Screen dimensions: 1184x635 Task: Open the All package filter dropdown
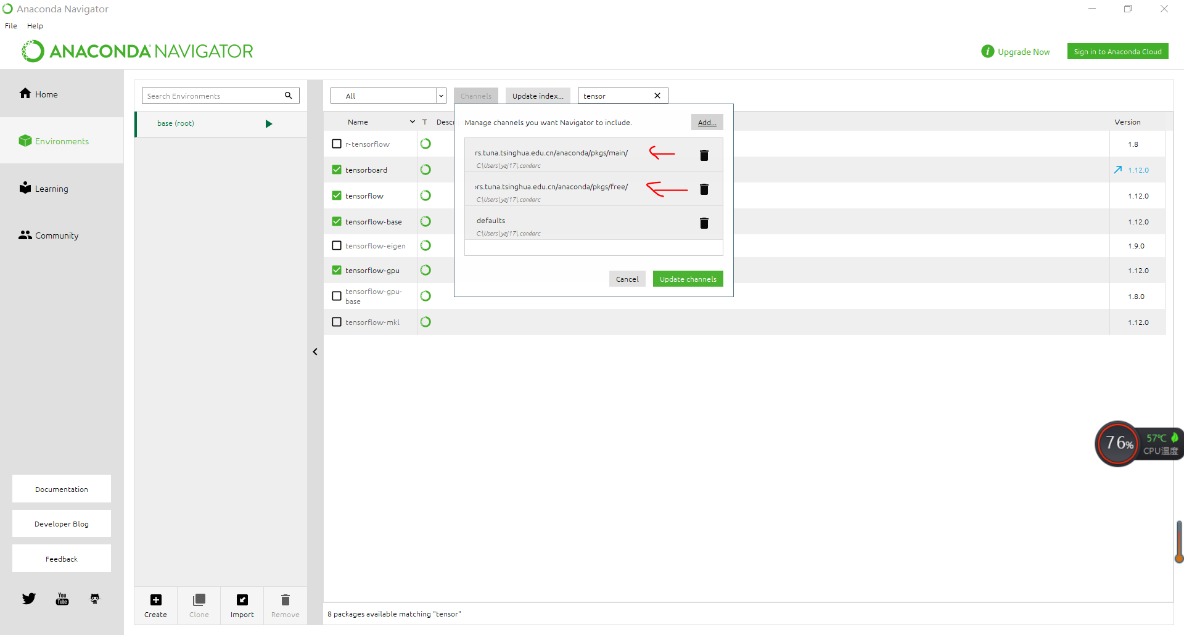tap(388, 96)
